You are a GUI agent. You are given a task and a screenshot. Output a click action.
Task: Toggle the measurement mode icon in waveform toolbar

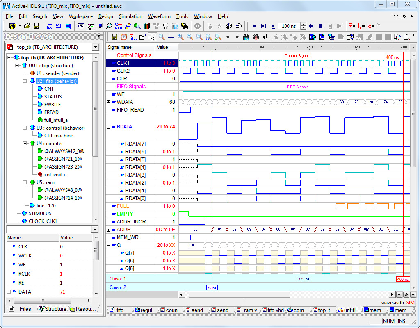point(171,37)
